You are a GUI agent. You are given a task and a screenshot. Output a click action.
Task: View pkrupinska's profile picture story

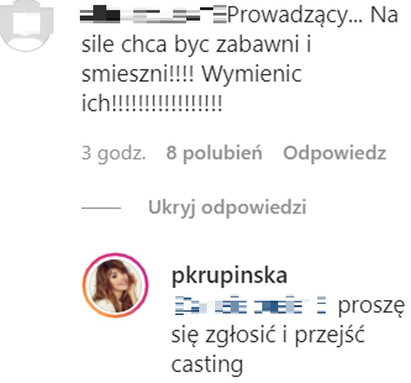(x=116, y=285)
